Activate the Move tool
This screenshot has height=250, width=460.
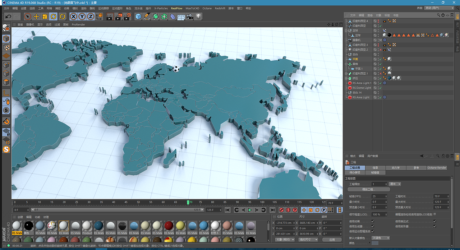pos(36,17)
